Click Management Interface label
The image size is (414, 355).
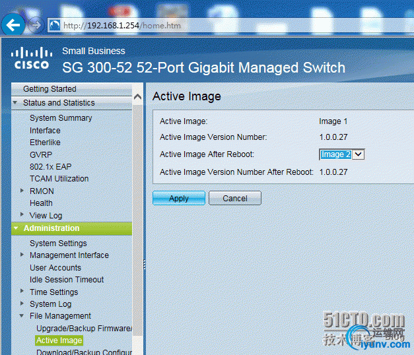69,255
